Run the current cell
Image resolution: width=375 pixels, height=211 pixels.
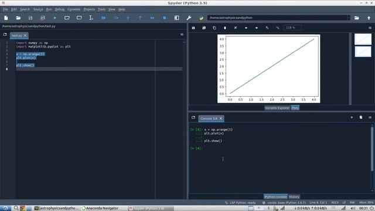click(x=67, y=18)
